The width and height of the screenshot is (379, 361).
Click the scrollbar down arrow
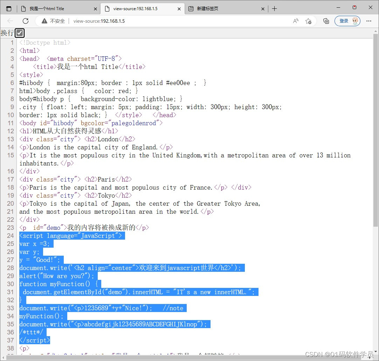coord(375,351)
